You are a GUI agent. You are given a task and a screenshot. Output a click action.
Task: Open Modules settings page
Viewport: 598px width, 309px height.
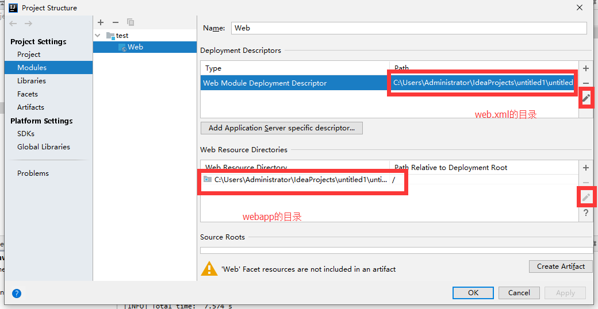(x=32, y=67)
